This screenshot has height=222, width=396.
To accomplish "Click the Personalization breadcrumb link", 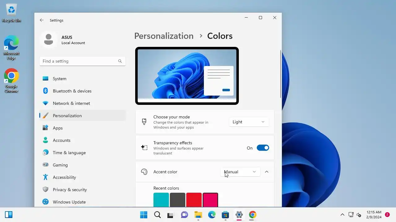I will (x=164, y=36).
